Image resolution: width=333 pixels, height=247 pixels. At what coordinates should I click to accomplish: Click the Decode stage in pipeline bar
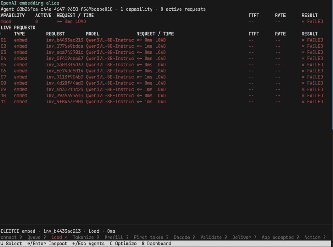(x=184, y=237)
